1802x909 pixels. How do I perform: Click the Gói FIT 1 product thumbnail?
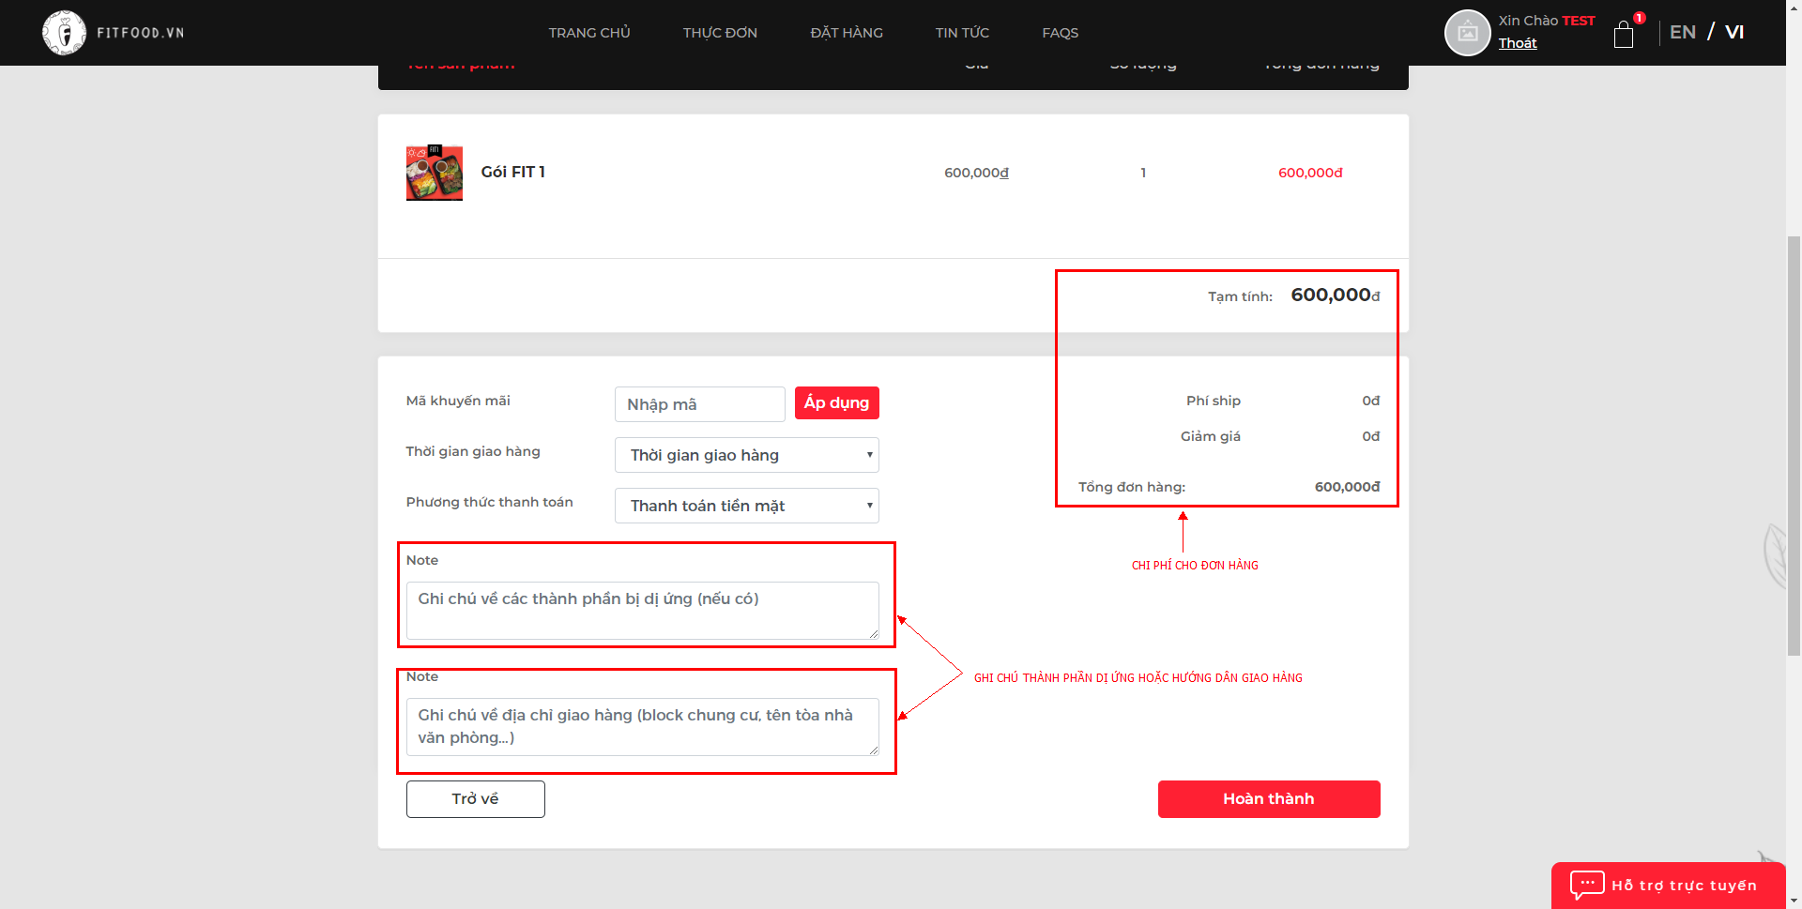point(434,173)
